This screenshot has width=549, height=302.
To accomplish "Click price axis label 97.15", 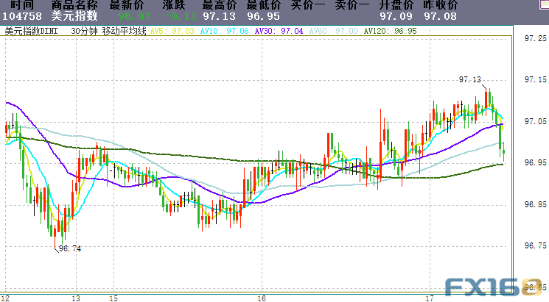I will (535, 79).
